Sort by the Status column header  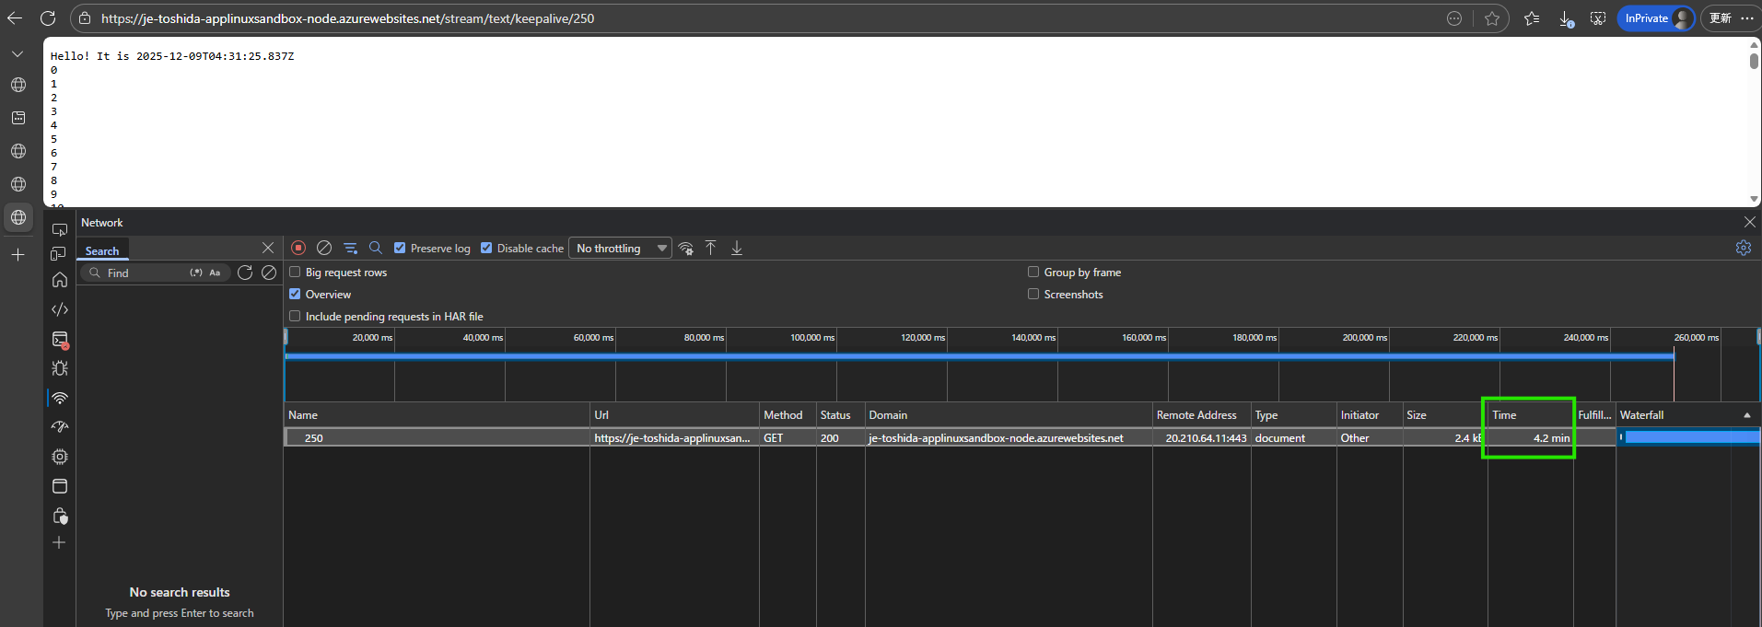point(841,415)
